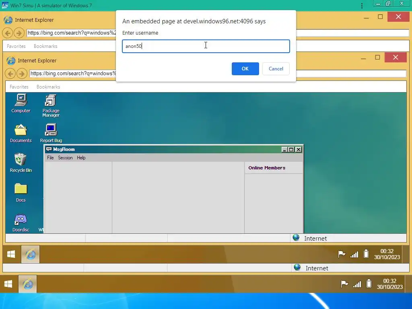Open Win7 Simu three-dot options menu

[x=362, y=6]
